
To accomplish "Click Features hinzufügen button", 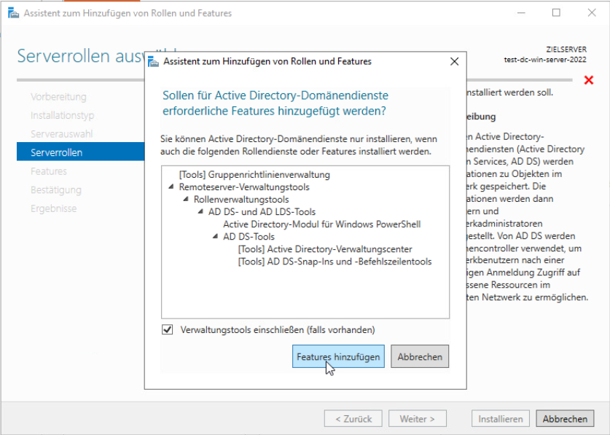I will tap(338, 356).
